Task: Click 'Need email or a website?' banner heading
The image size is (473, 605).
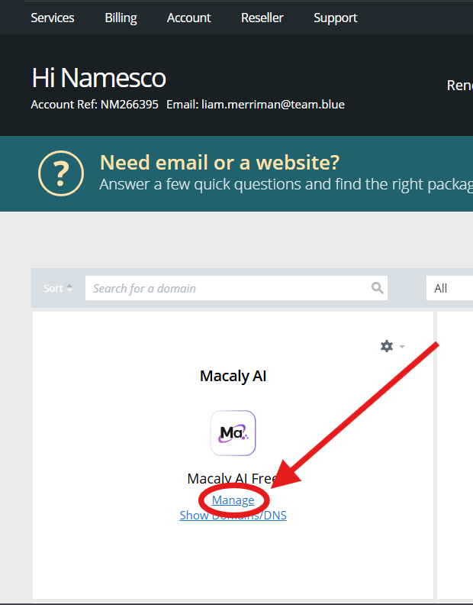Action: [x=220, y=163]
